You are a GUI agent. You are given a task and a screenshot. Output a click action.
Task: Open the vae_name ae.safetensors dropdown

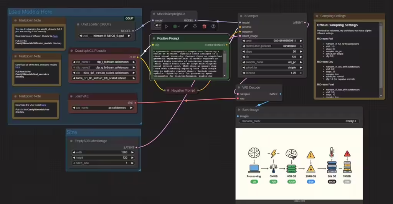click(103, 108)
